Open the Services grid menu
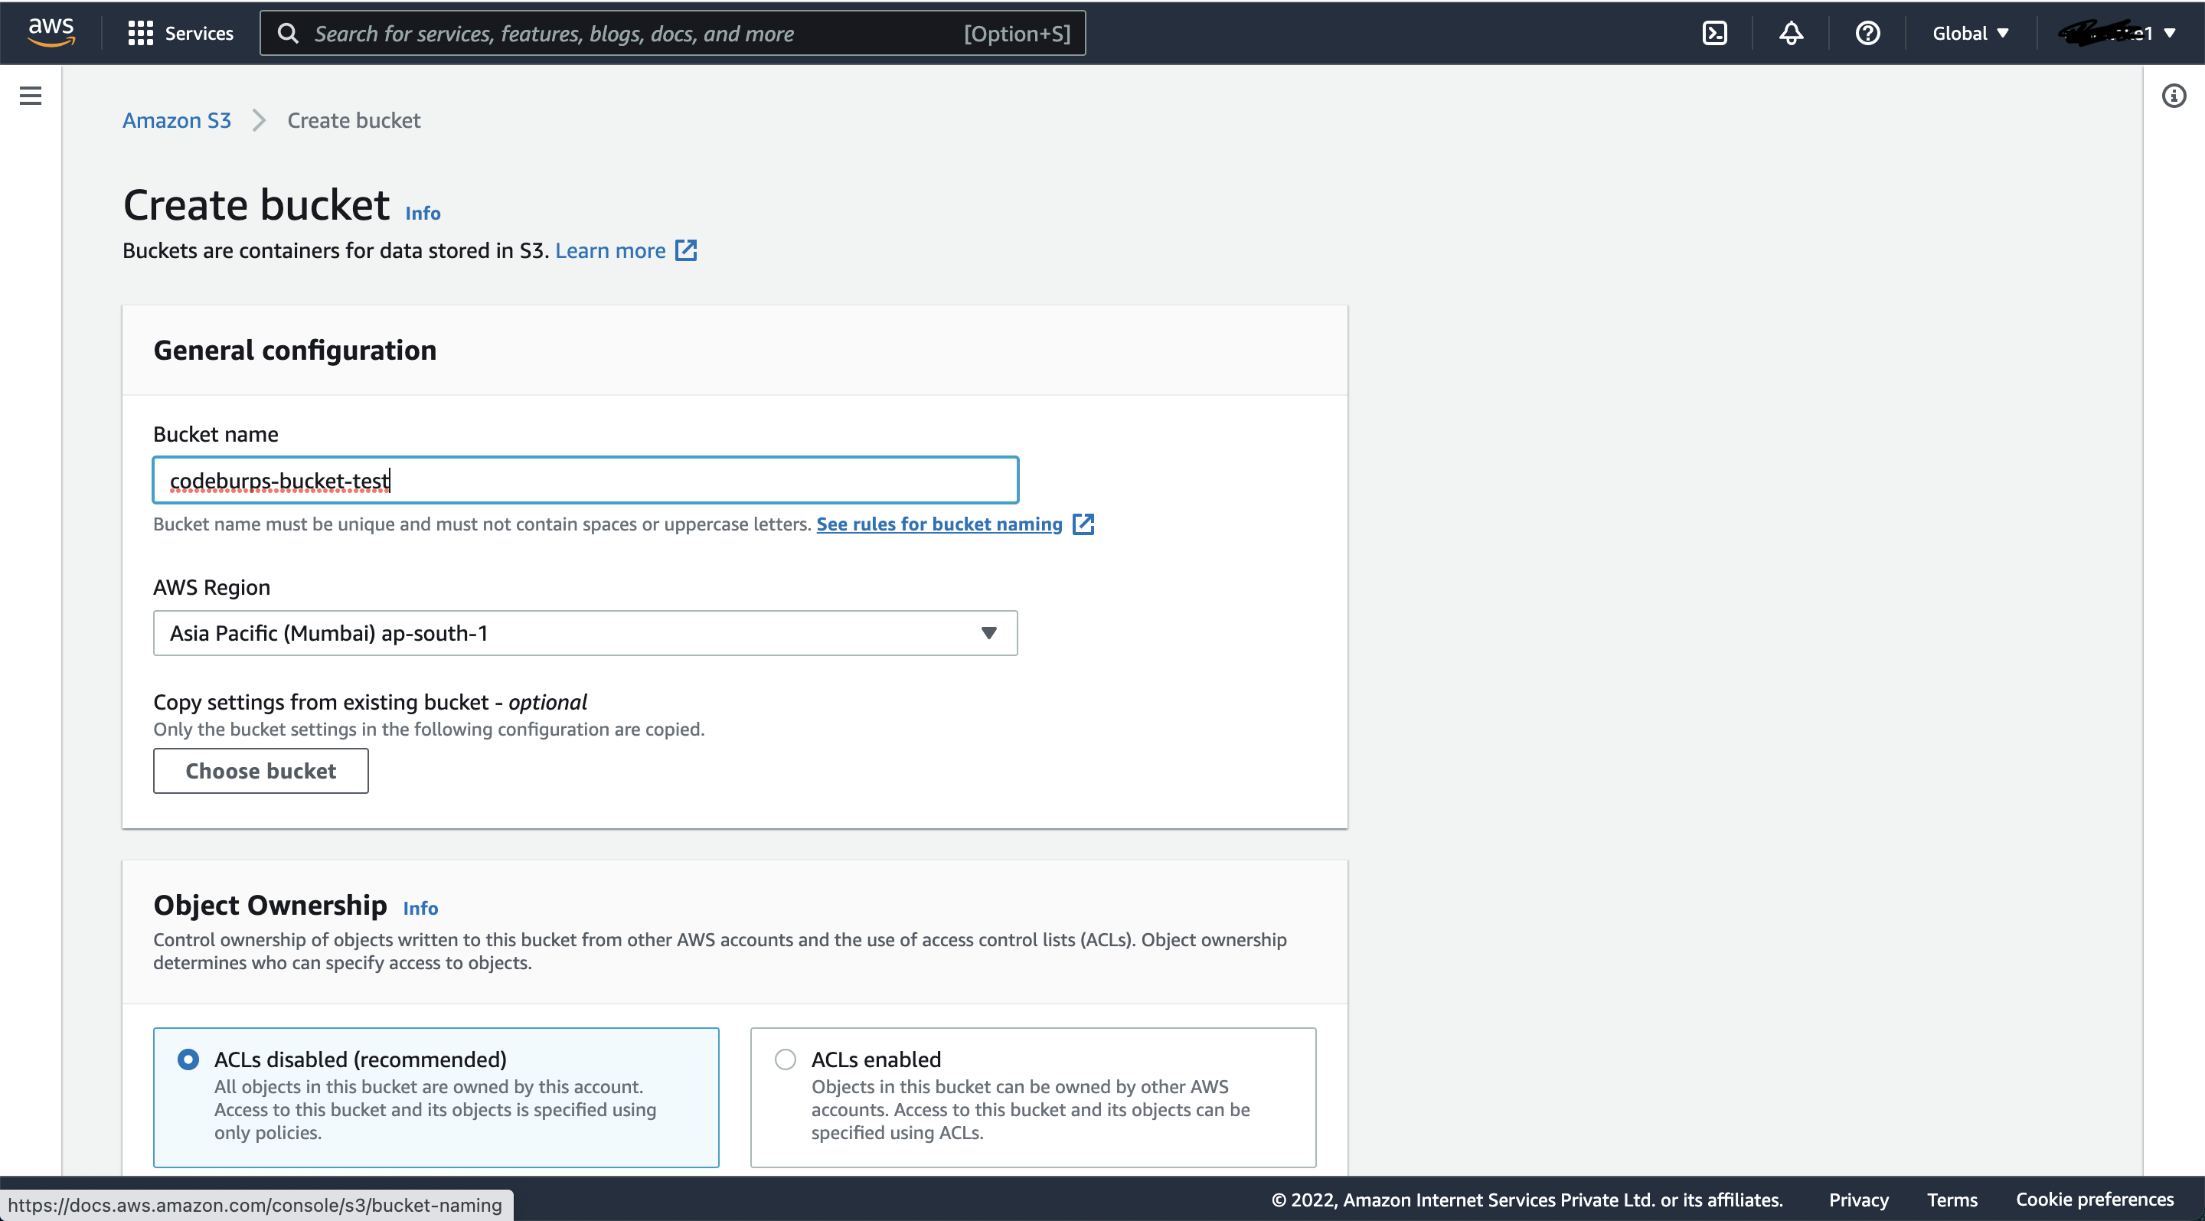The height and width of the screenshot is (1221, 2205). (x=140, y=34)
